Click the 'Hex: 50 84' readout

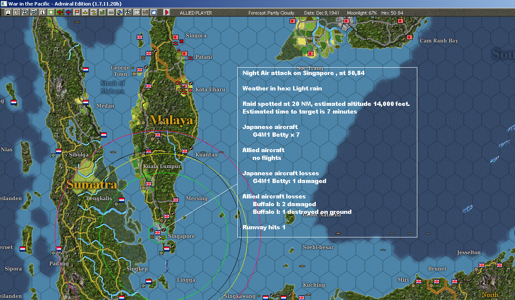point(391,13)
